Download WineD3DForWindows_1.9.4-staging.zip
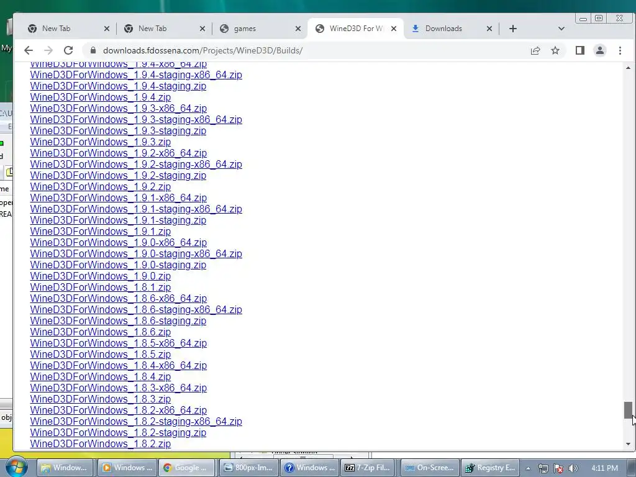 (118, 86)
